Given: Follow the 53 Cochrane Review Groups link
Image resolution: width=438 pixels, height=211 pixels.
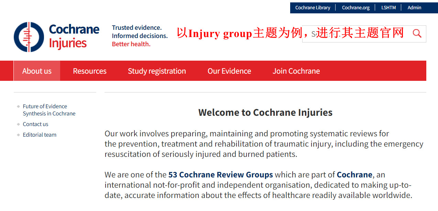Looking at the screenshot, I should pyautogui.click(x=221, y=175).
